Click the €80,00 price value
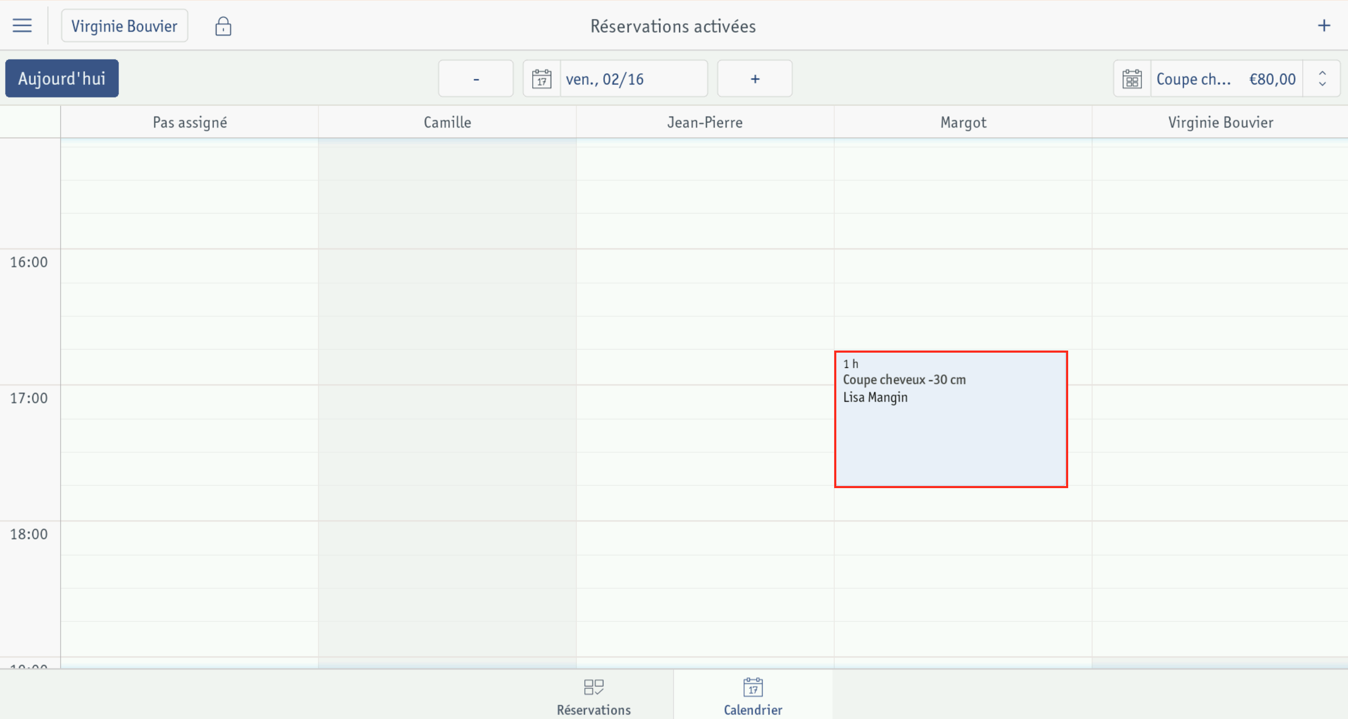The image size is (1348, 719). coord(1272,79)
